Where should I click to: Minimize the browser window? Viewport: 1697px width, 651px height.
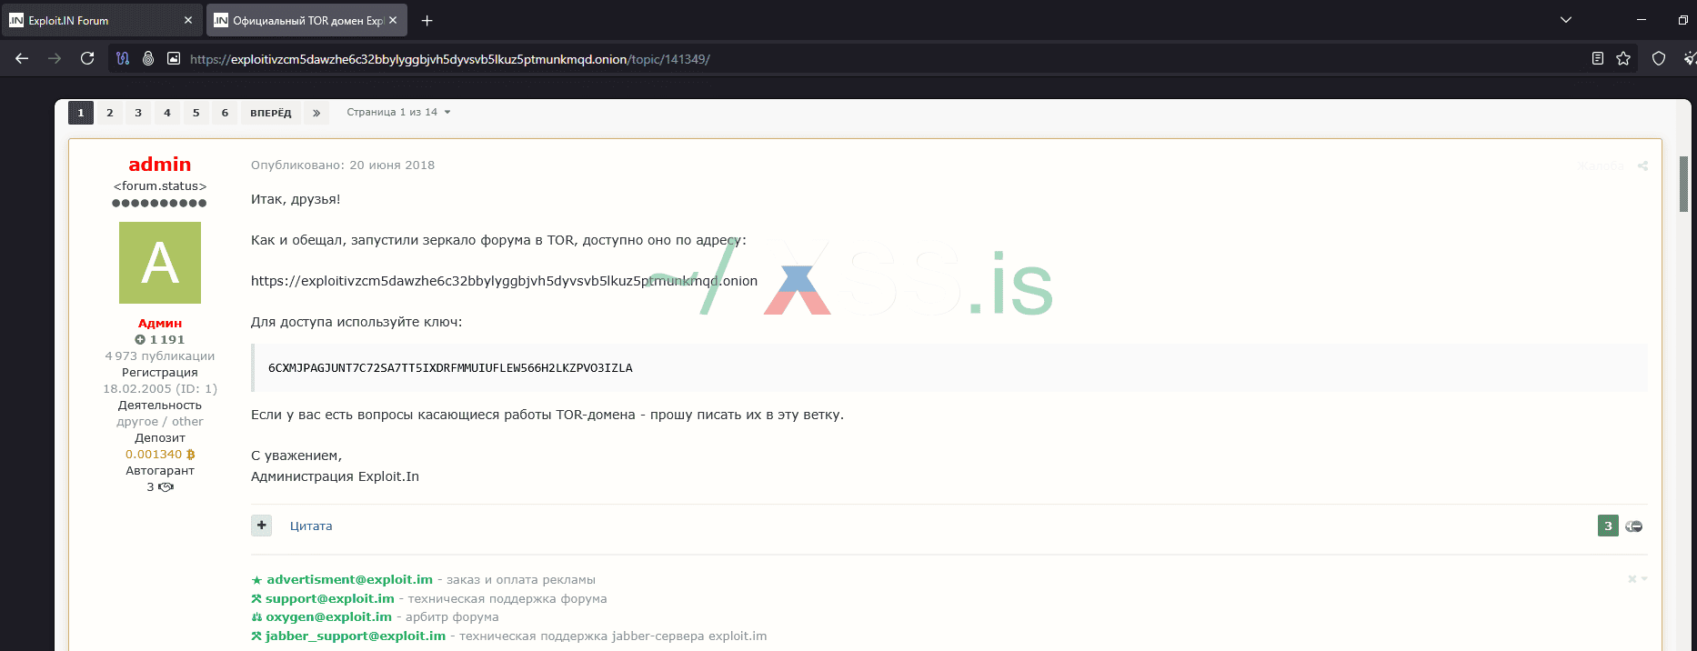(x=1642, y=20)
